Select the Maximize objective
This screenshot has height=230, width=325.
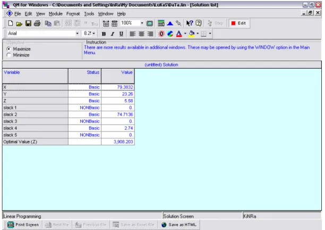[8, 49]
